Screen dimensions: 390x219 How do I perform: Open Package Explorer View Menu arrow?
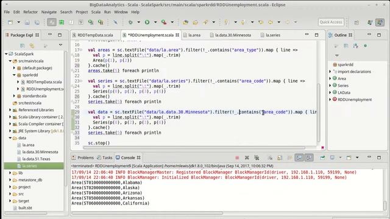(x=60, y=45)
